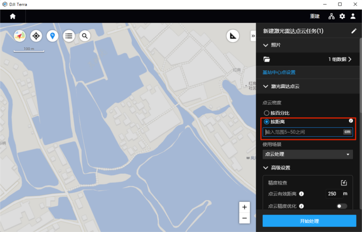362x232 pixels.
Task: Click the map search magnifier icon
Action: pyautogui.click(x=85, y=36)
